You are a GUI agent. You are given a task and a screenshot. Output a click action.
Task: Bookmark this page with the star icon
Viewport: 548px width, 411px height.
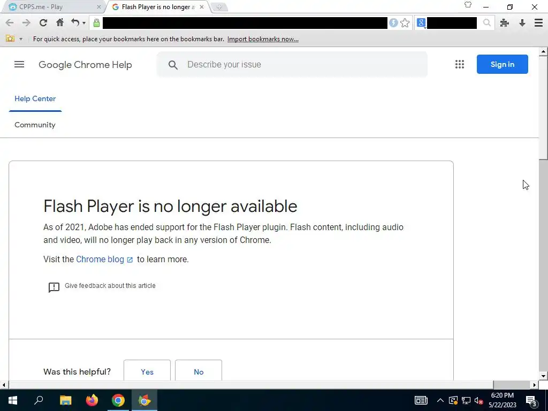click(405, 23)
